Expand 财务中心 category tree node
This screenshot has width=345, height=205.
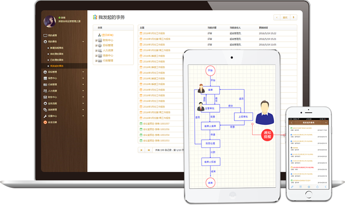(x=96, y=40)
